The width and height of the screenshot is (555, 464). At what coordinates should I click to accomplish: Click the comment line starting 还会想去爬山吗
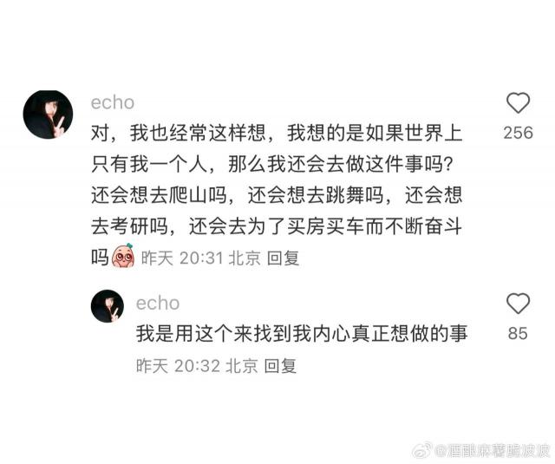tap(277, 195)
